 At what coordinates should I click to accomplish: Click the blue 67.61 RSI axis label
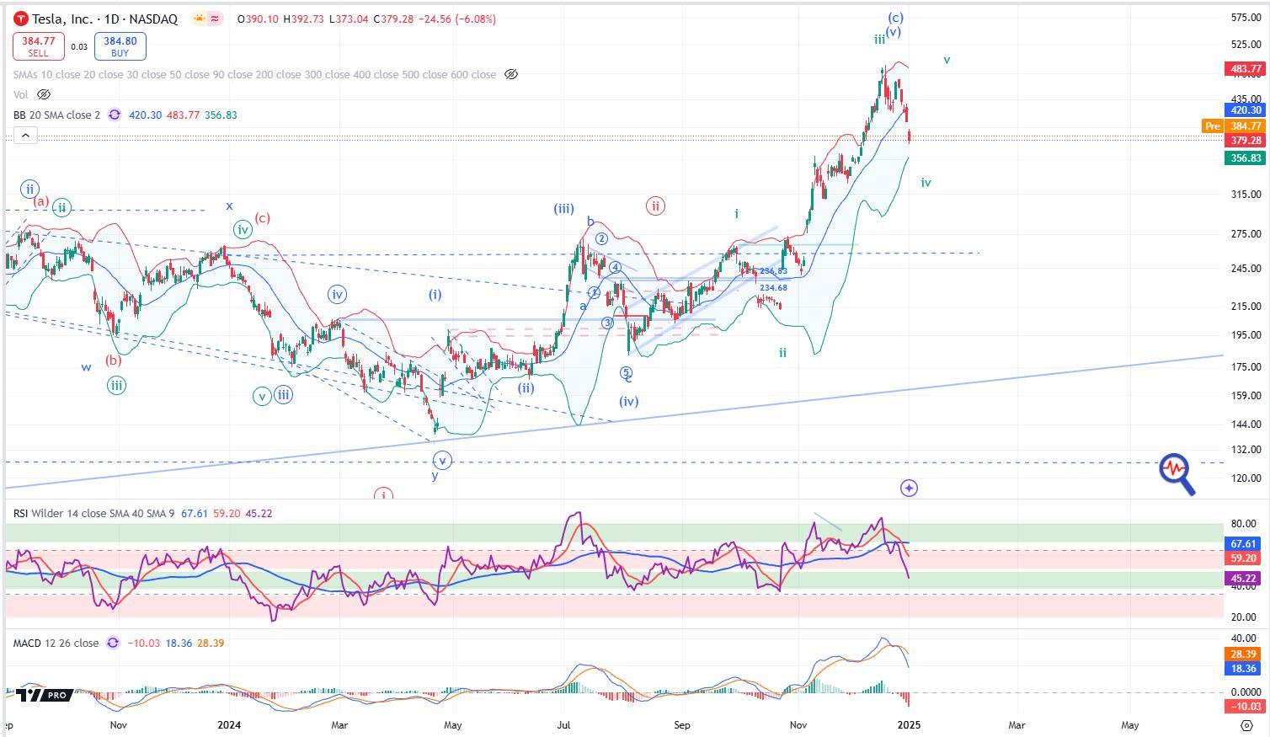pyautogui.click(x=1243, y=544)
